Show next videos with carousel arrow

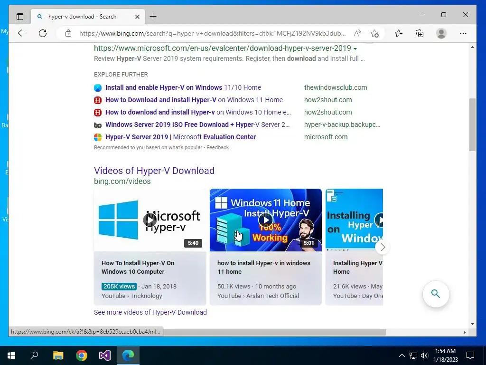[x=383, y=247]
